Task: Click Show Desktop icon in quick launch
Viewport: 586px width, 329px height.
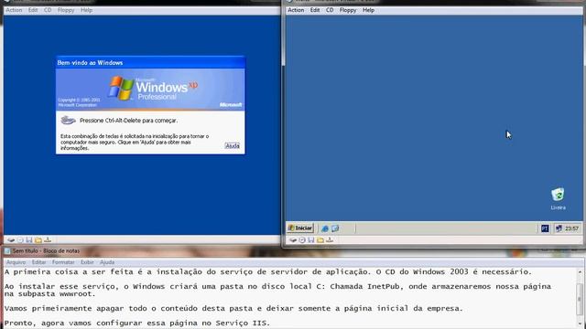Action: (x=335, y=228)
